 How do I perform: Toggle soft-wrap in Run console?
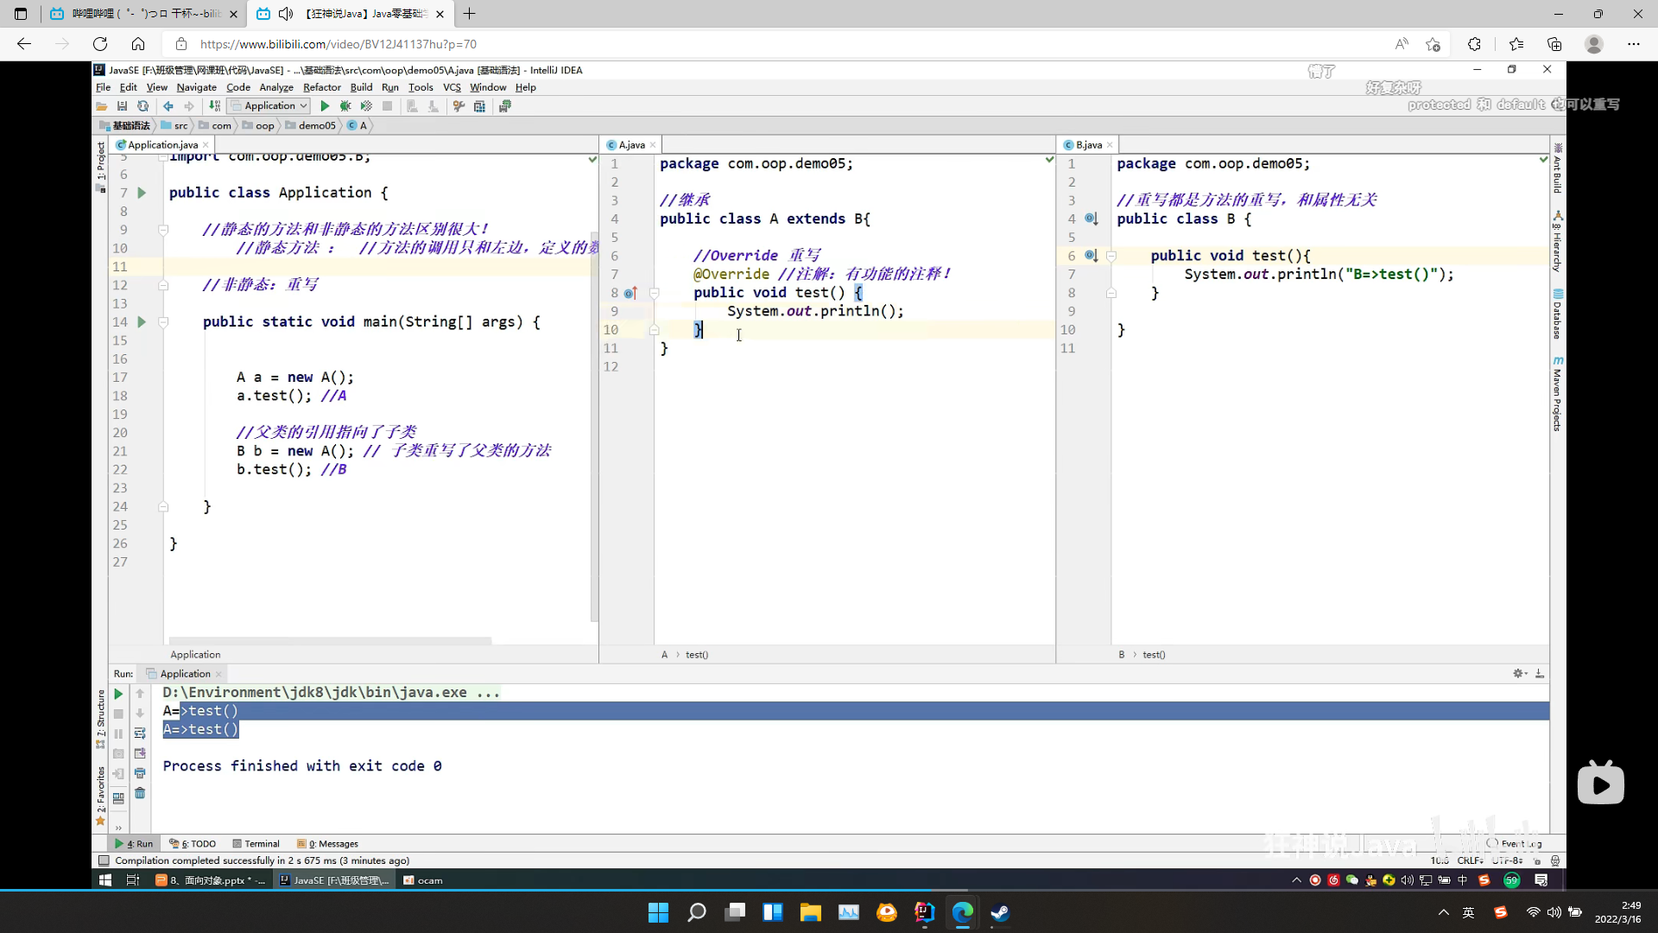[x=140, y=733]
